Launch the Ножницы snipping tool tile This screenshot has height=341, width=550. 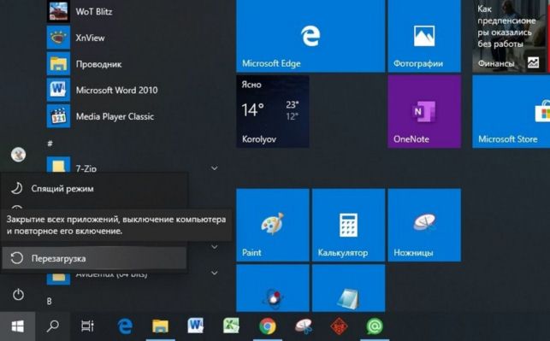(x=424, y=225)
